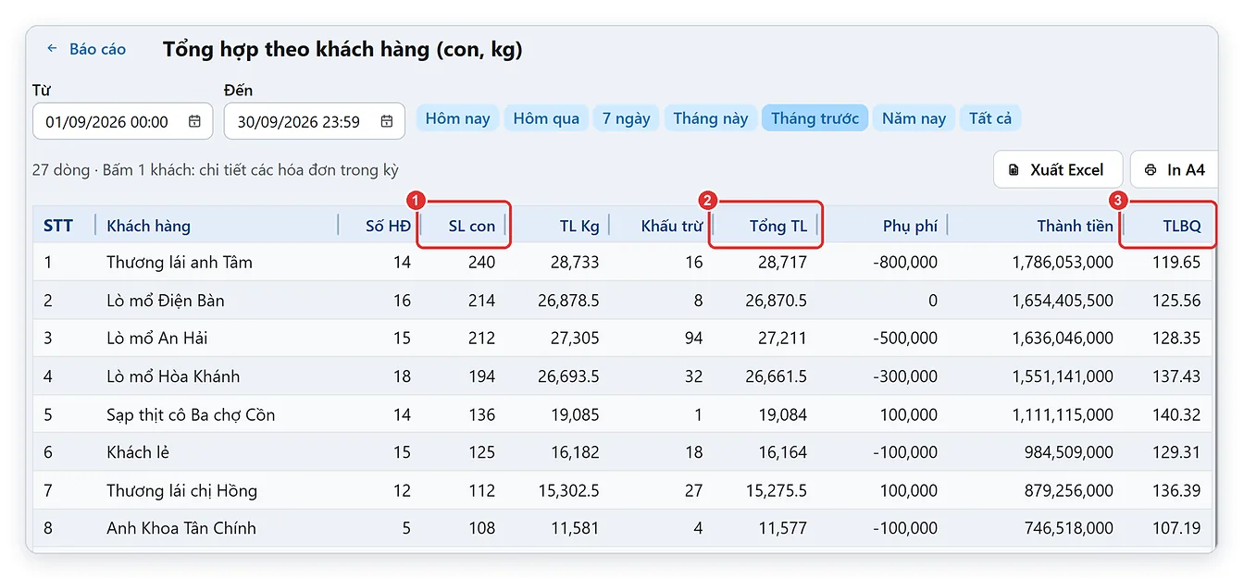This screenshot has height=579, width=1244.
Task: Click the amount 1,551,141,000
Action: (1063, 376)
